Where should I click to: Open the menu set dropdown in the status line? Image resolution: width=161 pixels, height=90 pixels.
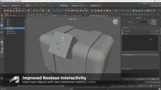pos(5,5)
